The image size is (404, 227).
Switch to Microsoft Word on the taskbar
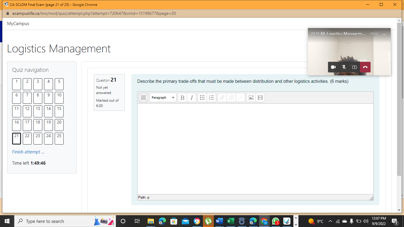tap(219, 221)
